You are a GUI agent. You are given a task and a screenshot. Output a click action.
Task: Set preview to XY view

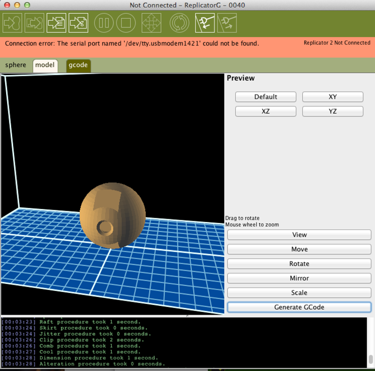[333, 97]
